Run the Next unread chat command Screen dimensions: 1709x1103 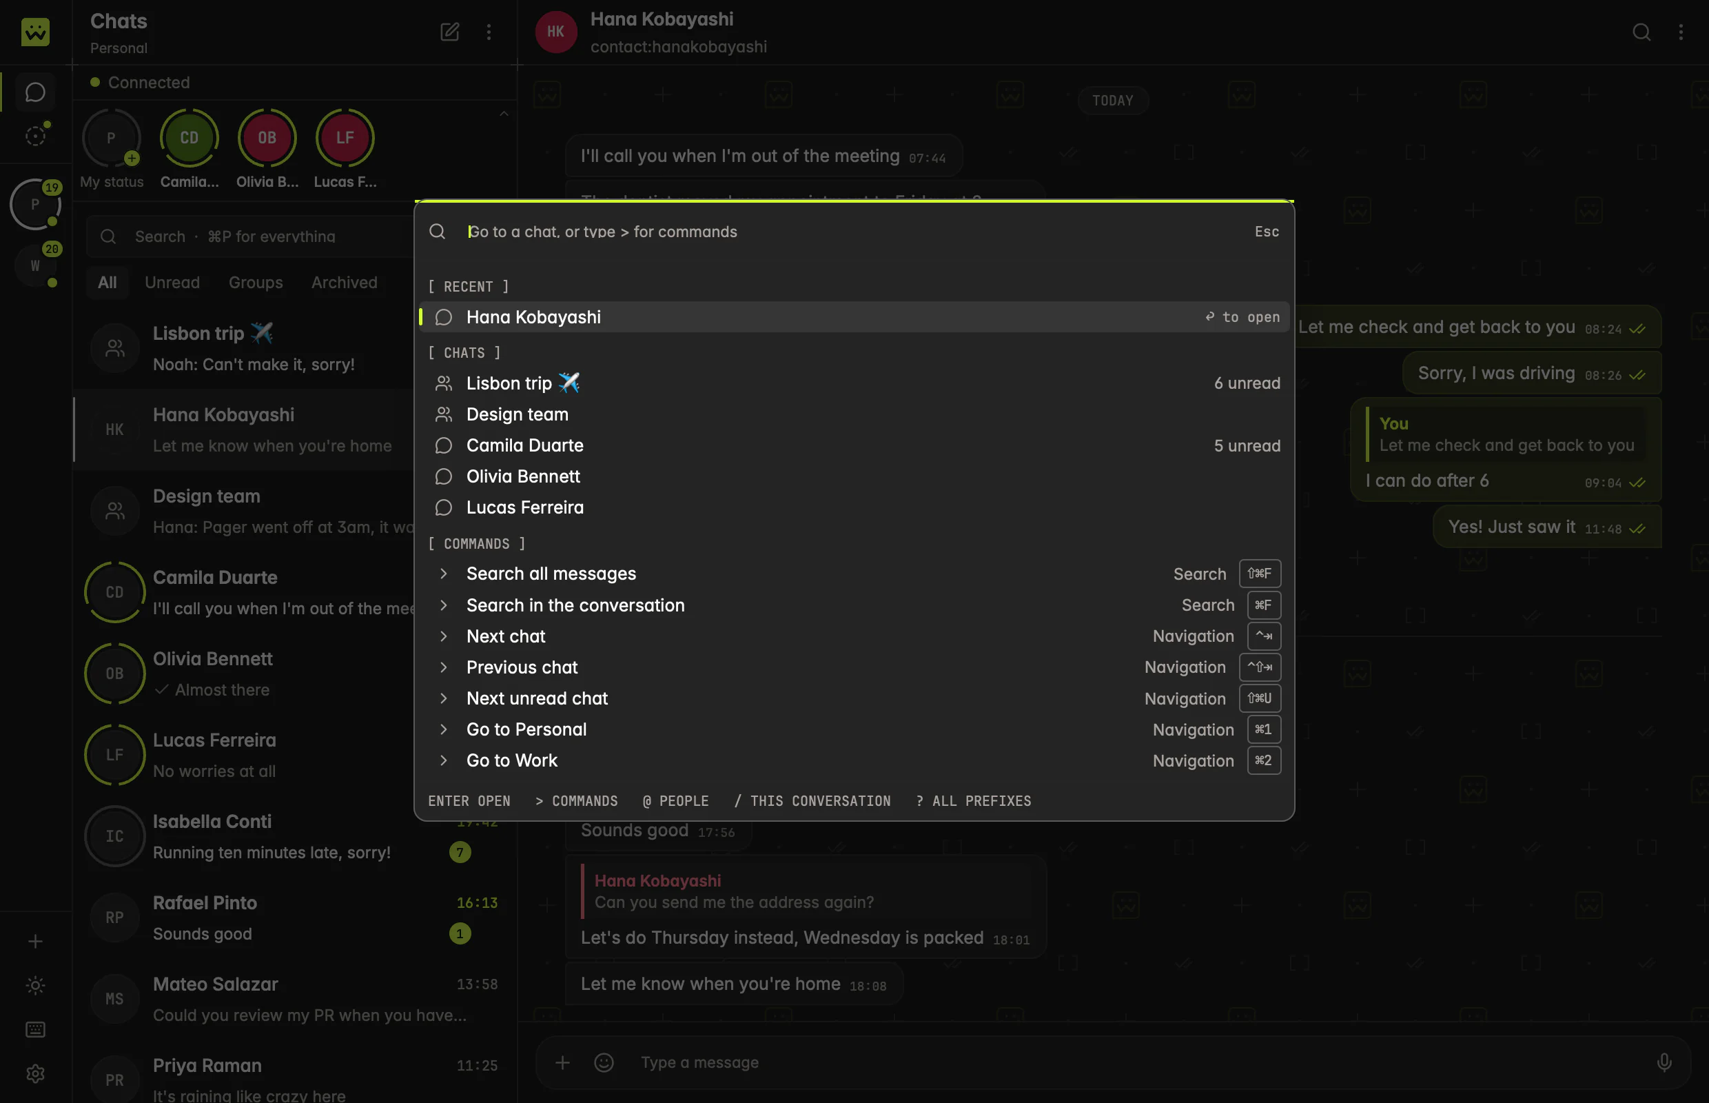853,698
